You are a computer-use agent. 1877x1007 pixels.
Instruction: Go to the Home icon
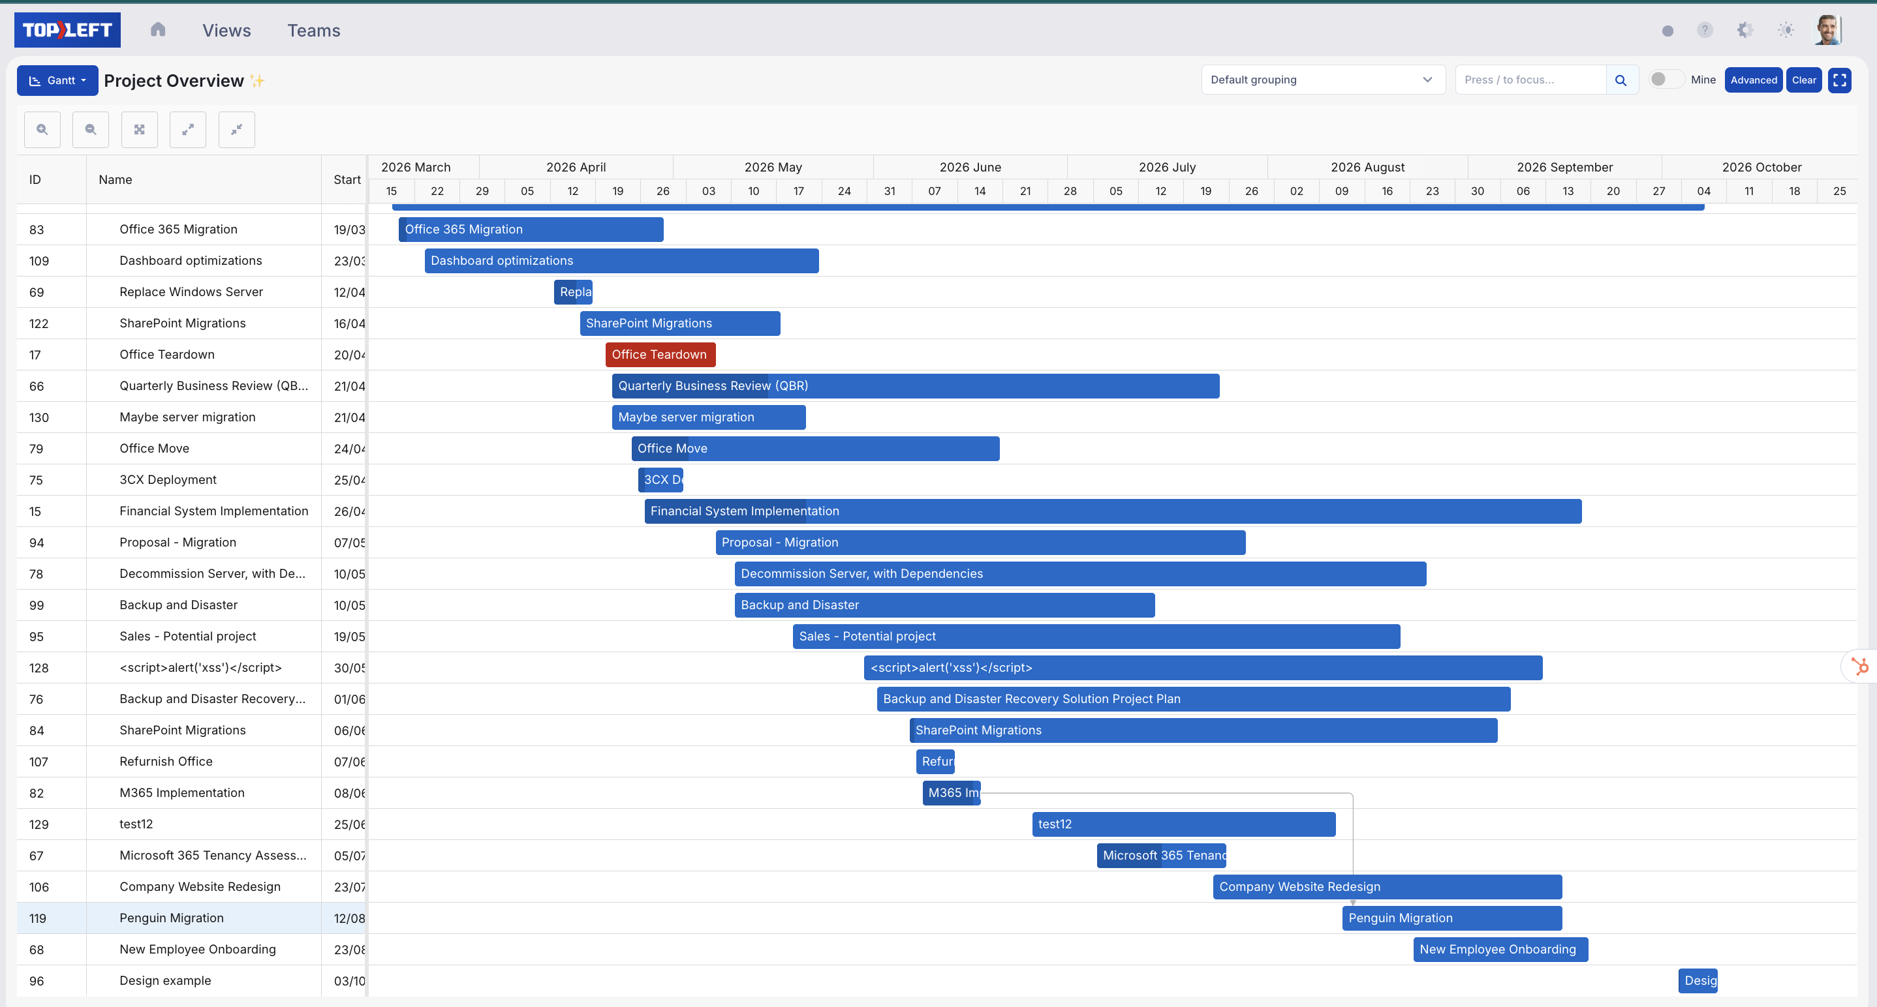(x=158, y=29)
